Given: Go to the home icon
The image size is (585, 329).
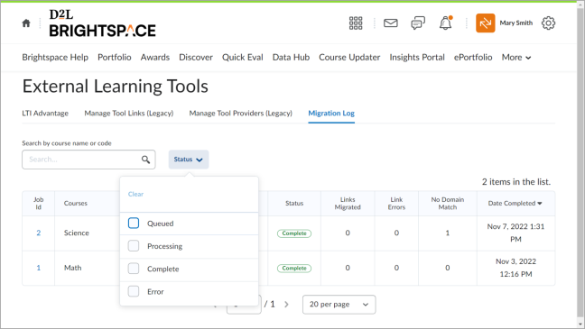Looking at the screenshot, I should (26, 23).
